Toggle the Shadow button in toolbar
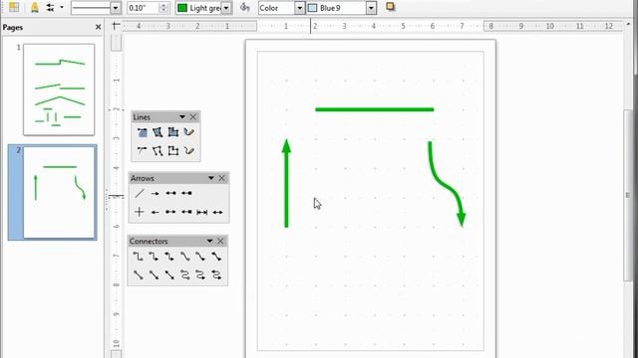This screenshot has height=358, width=638. (x=390, y=7)
